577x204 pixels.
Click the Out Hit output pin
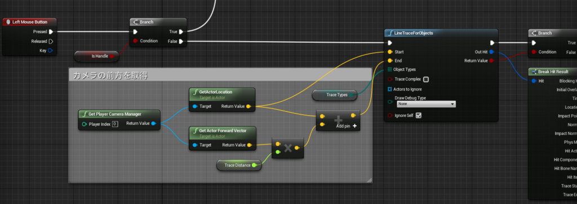coord(491,52)
